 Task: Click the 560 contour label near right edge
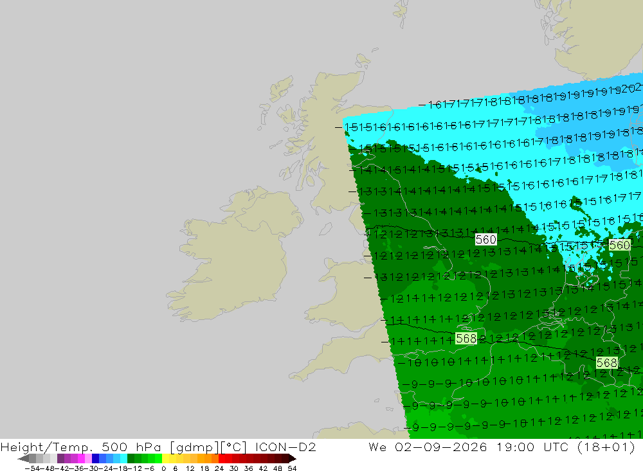click(x=620, y=245)
